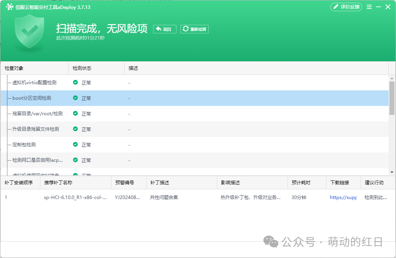Image resolution: width=396 pixels, height=258 pixels.
Task: Select the 检测网口是否启用lacp tree item
Action: click(37, 160)
